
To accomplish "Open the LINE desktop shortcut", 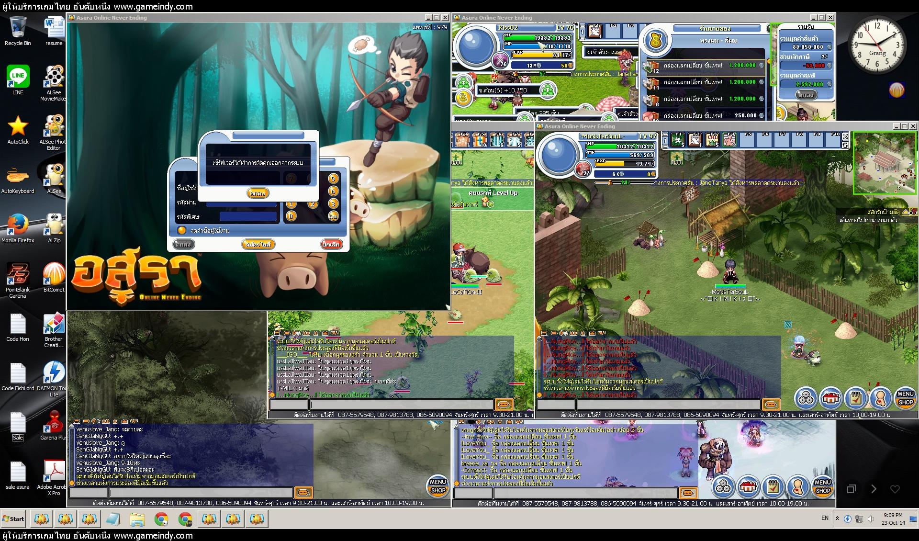I will [18, 80].
